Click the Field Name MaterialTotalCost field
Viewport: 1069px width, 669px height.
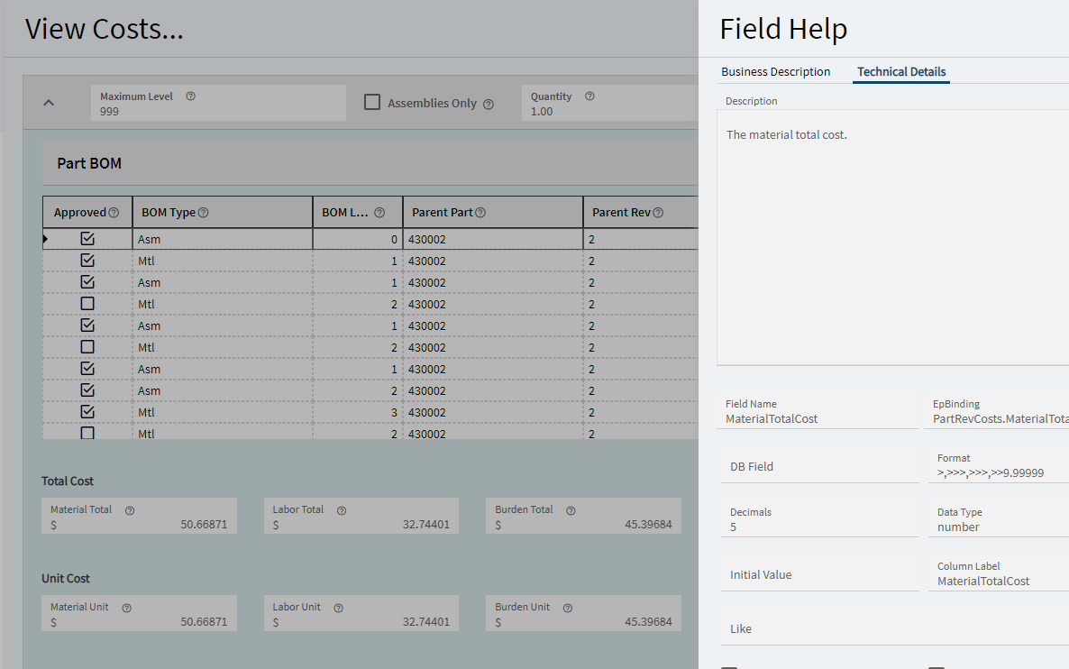point(818,412)
